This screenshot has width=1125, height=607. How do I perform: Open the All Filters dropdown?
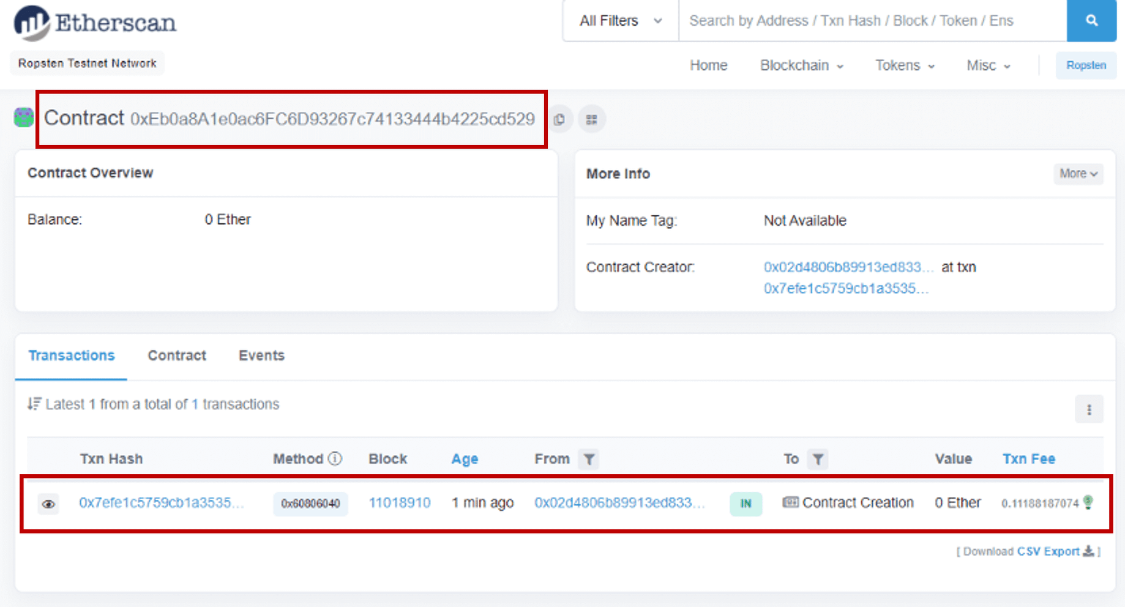click(621, 21)
